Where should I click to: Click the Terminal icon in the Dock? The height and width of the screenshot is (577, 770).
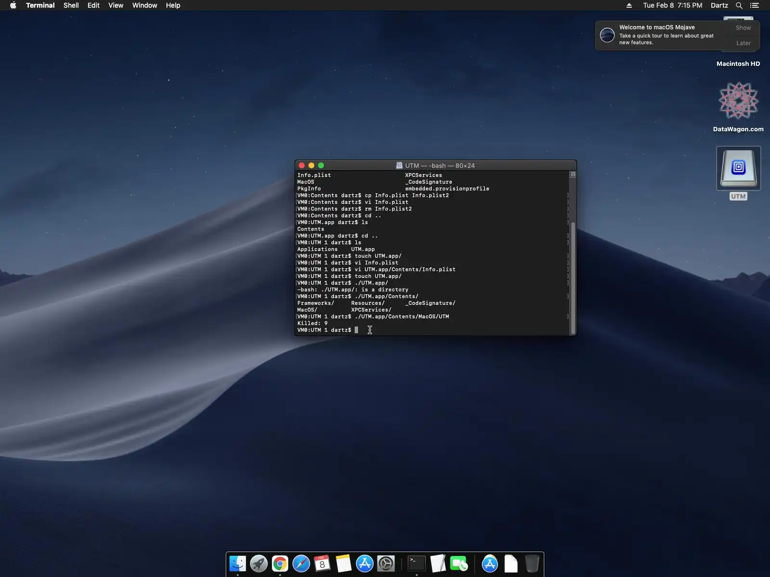417,564
